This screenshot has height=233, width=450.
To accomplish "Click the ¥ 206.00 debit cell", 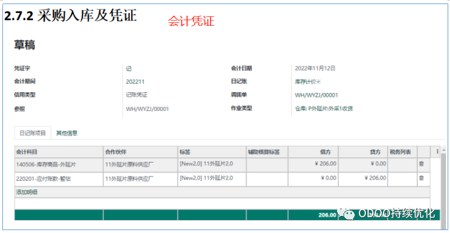I will [313, 164].
